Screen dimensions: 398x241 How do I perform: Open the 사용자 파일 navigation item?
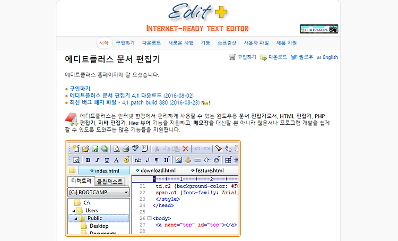[256, 43]
